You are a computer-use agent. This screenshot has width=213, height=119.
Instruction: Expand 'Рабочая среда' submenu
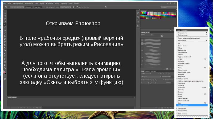click(x=192, y=35)
